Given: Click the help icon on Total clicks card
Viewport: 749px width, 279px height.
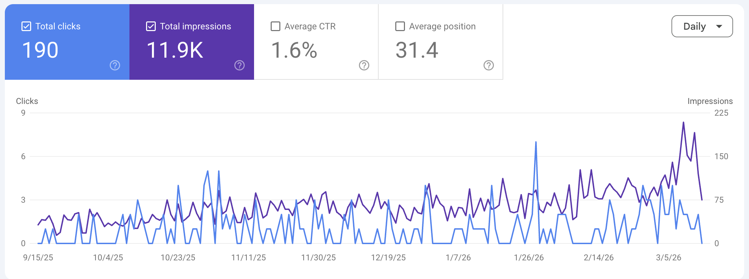Looking at the screenshot, I should [x=115, y=65].
